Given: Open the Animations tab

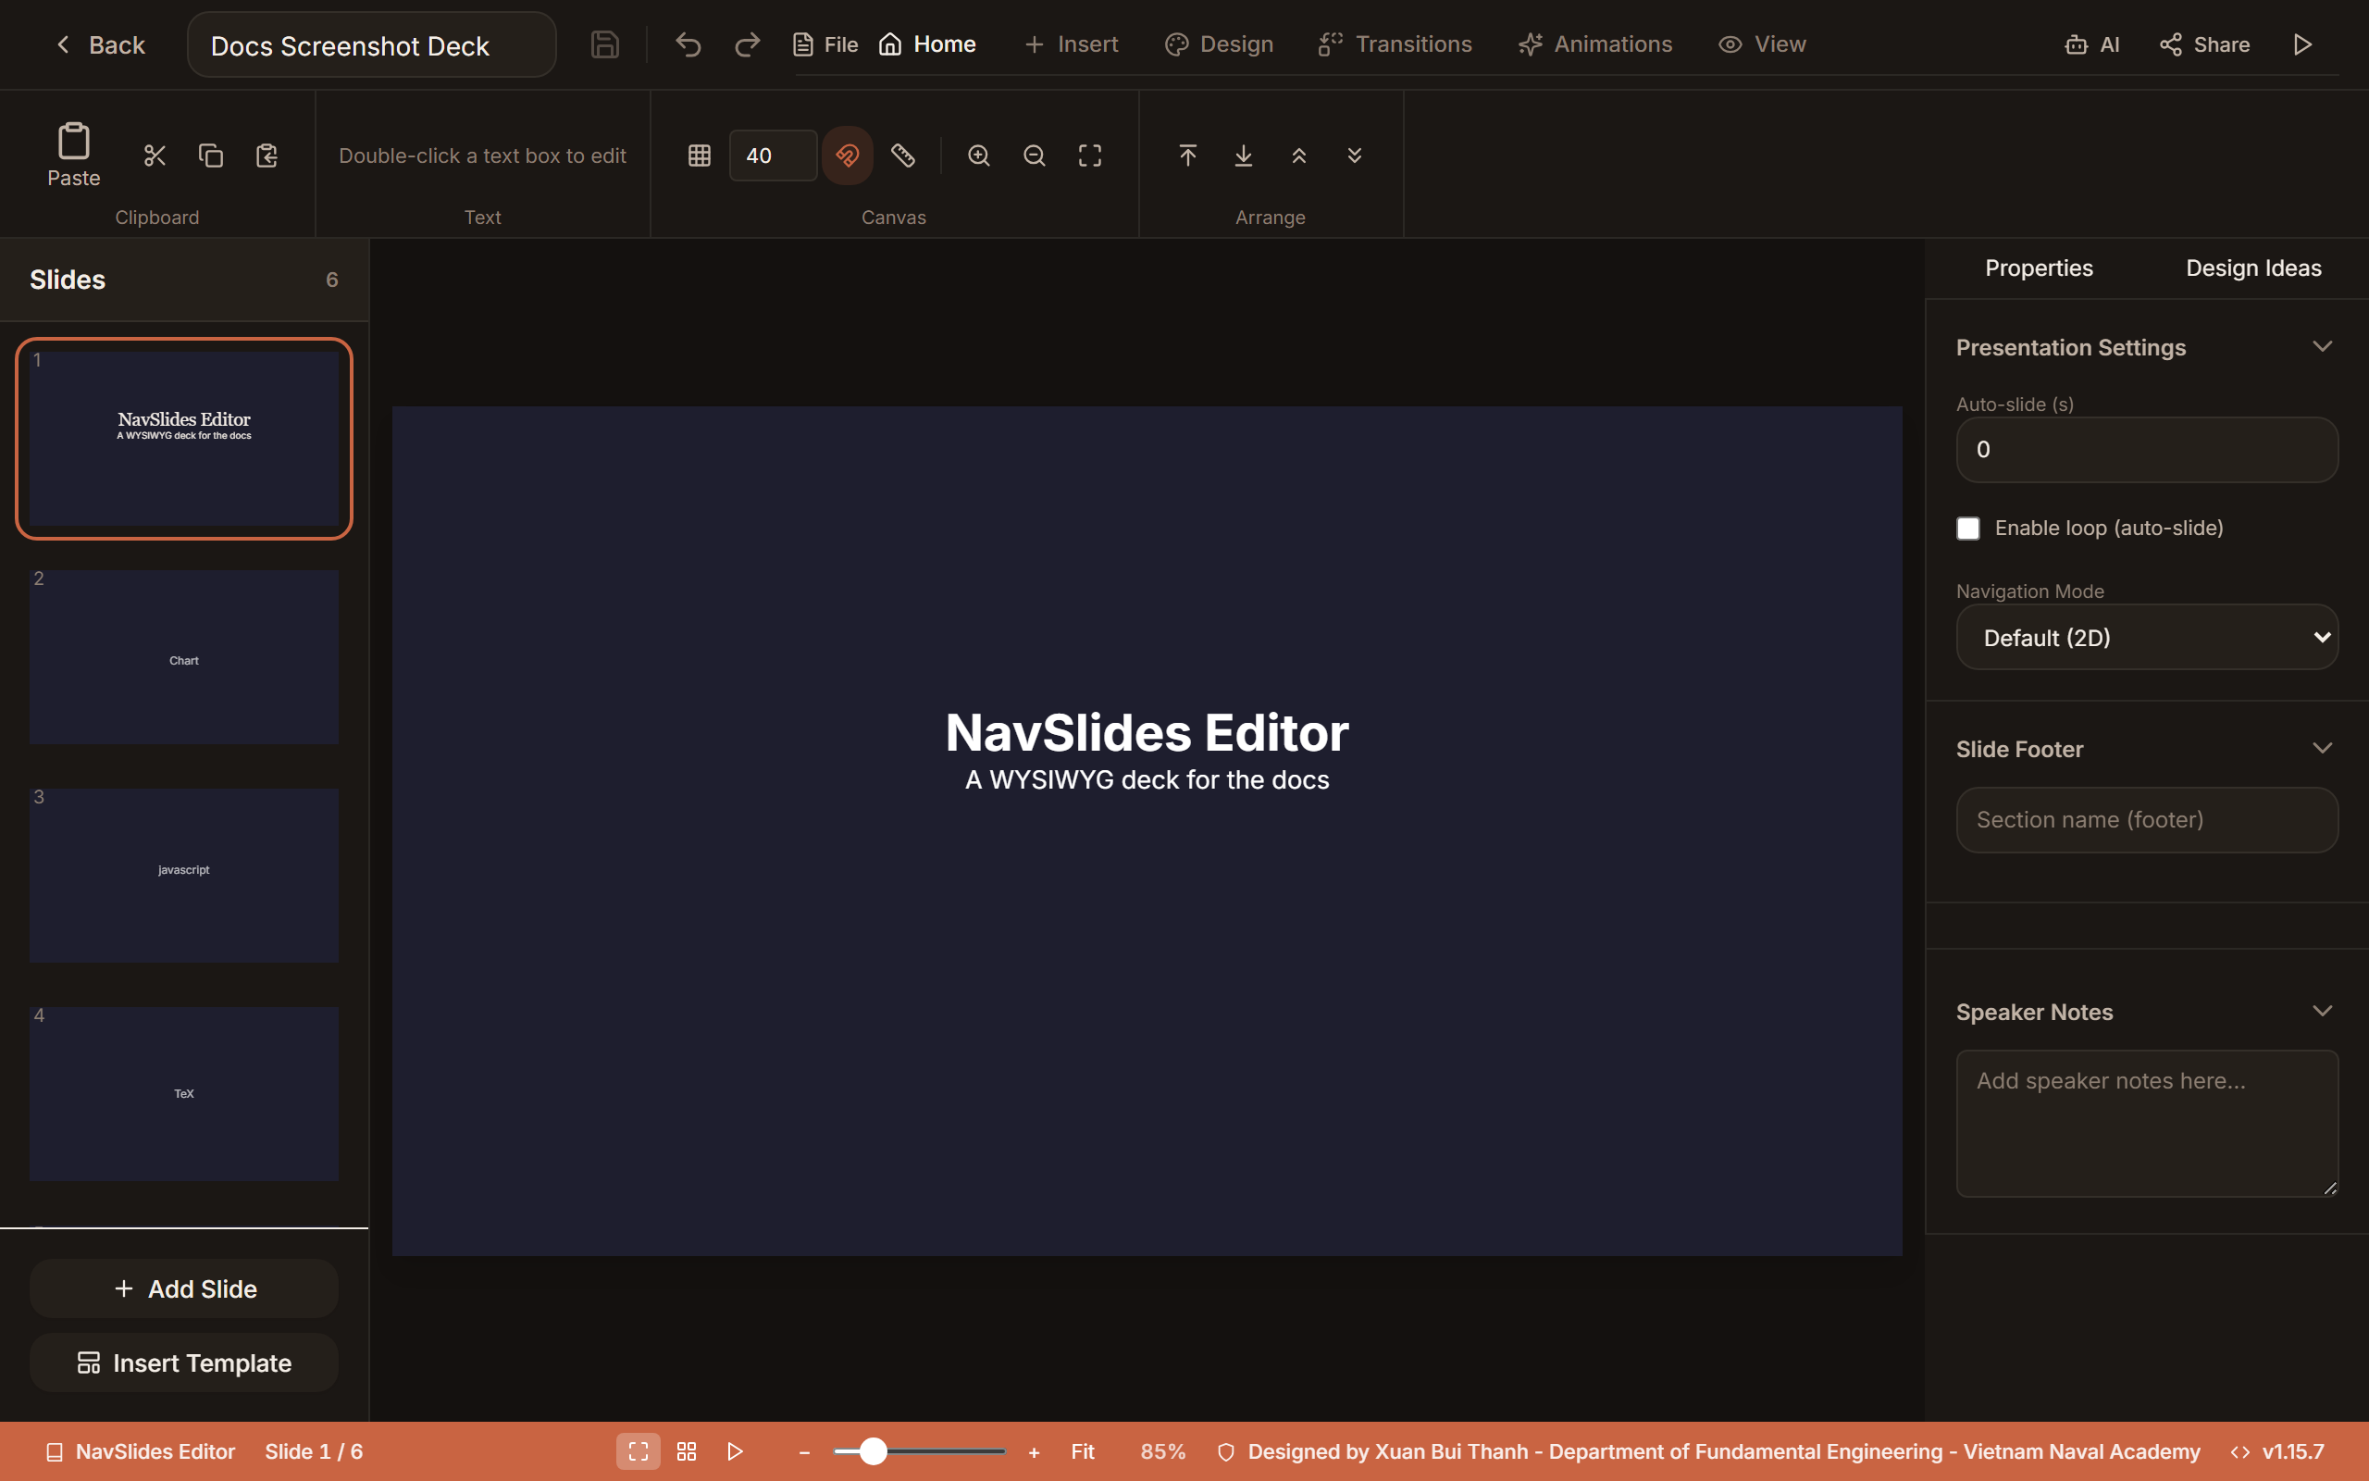Looking at the screenshot, I should click(x=1594, y=45).
